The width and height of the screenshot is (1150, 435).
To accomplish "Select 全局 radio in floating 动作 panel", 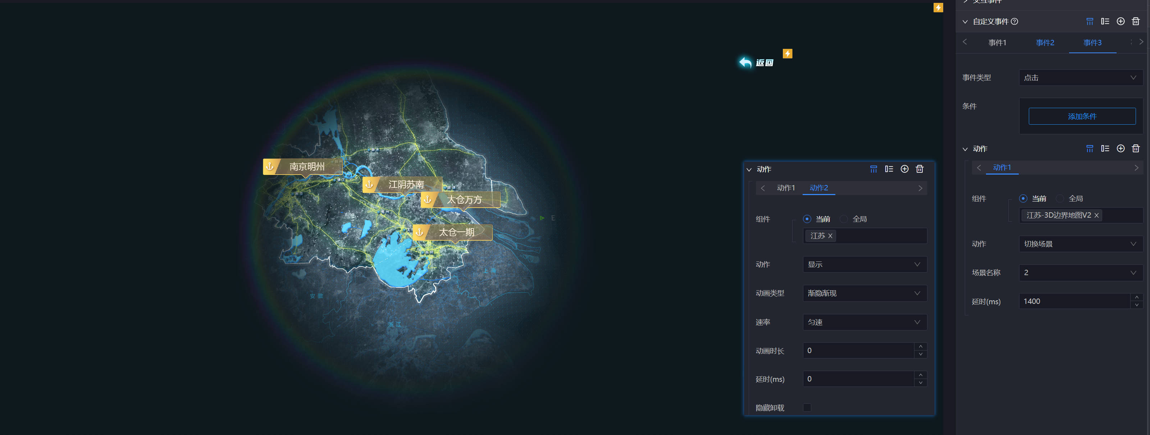I will pos(843,219).
